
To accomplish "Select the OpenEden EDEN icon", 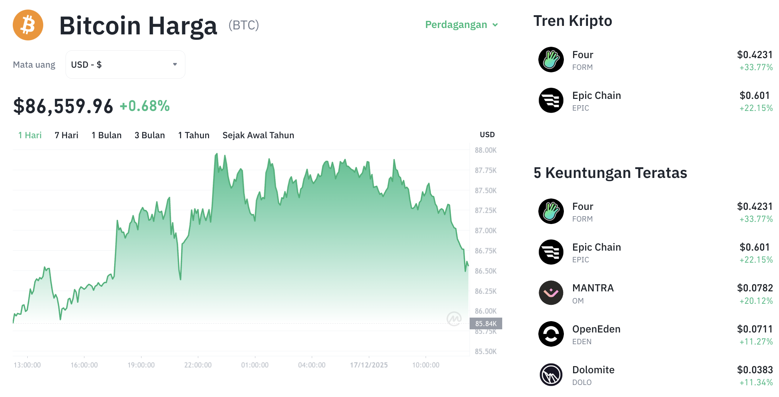I will click(x=551, y=334).
